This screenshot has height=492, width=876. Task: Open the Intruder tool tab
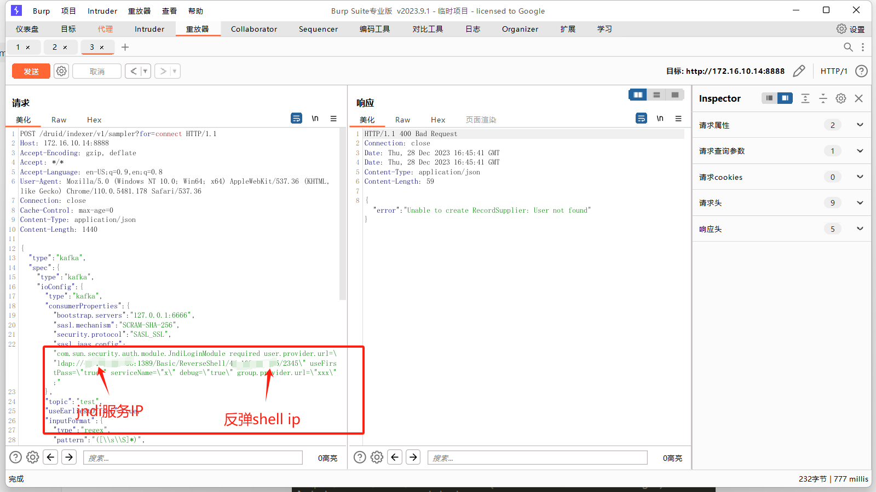tap(149, 29)
